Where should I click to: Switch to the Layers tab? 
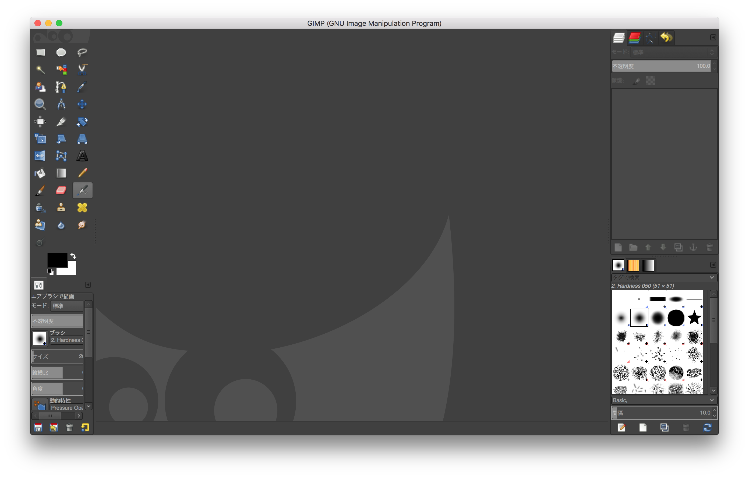coord(619,38)
